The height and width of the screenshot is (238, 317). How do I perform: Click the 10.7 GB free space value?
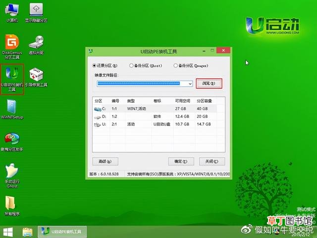point(182,124)
